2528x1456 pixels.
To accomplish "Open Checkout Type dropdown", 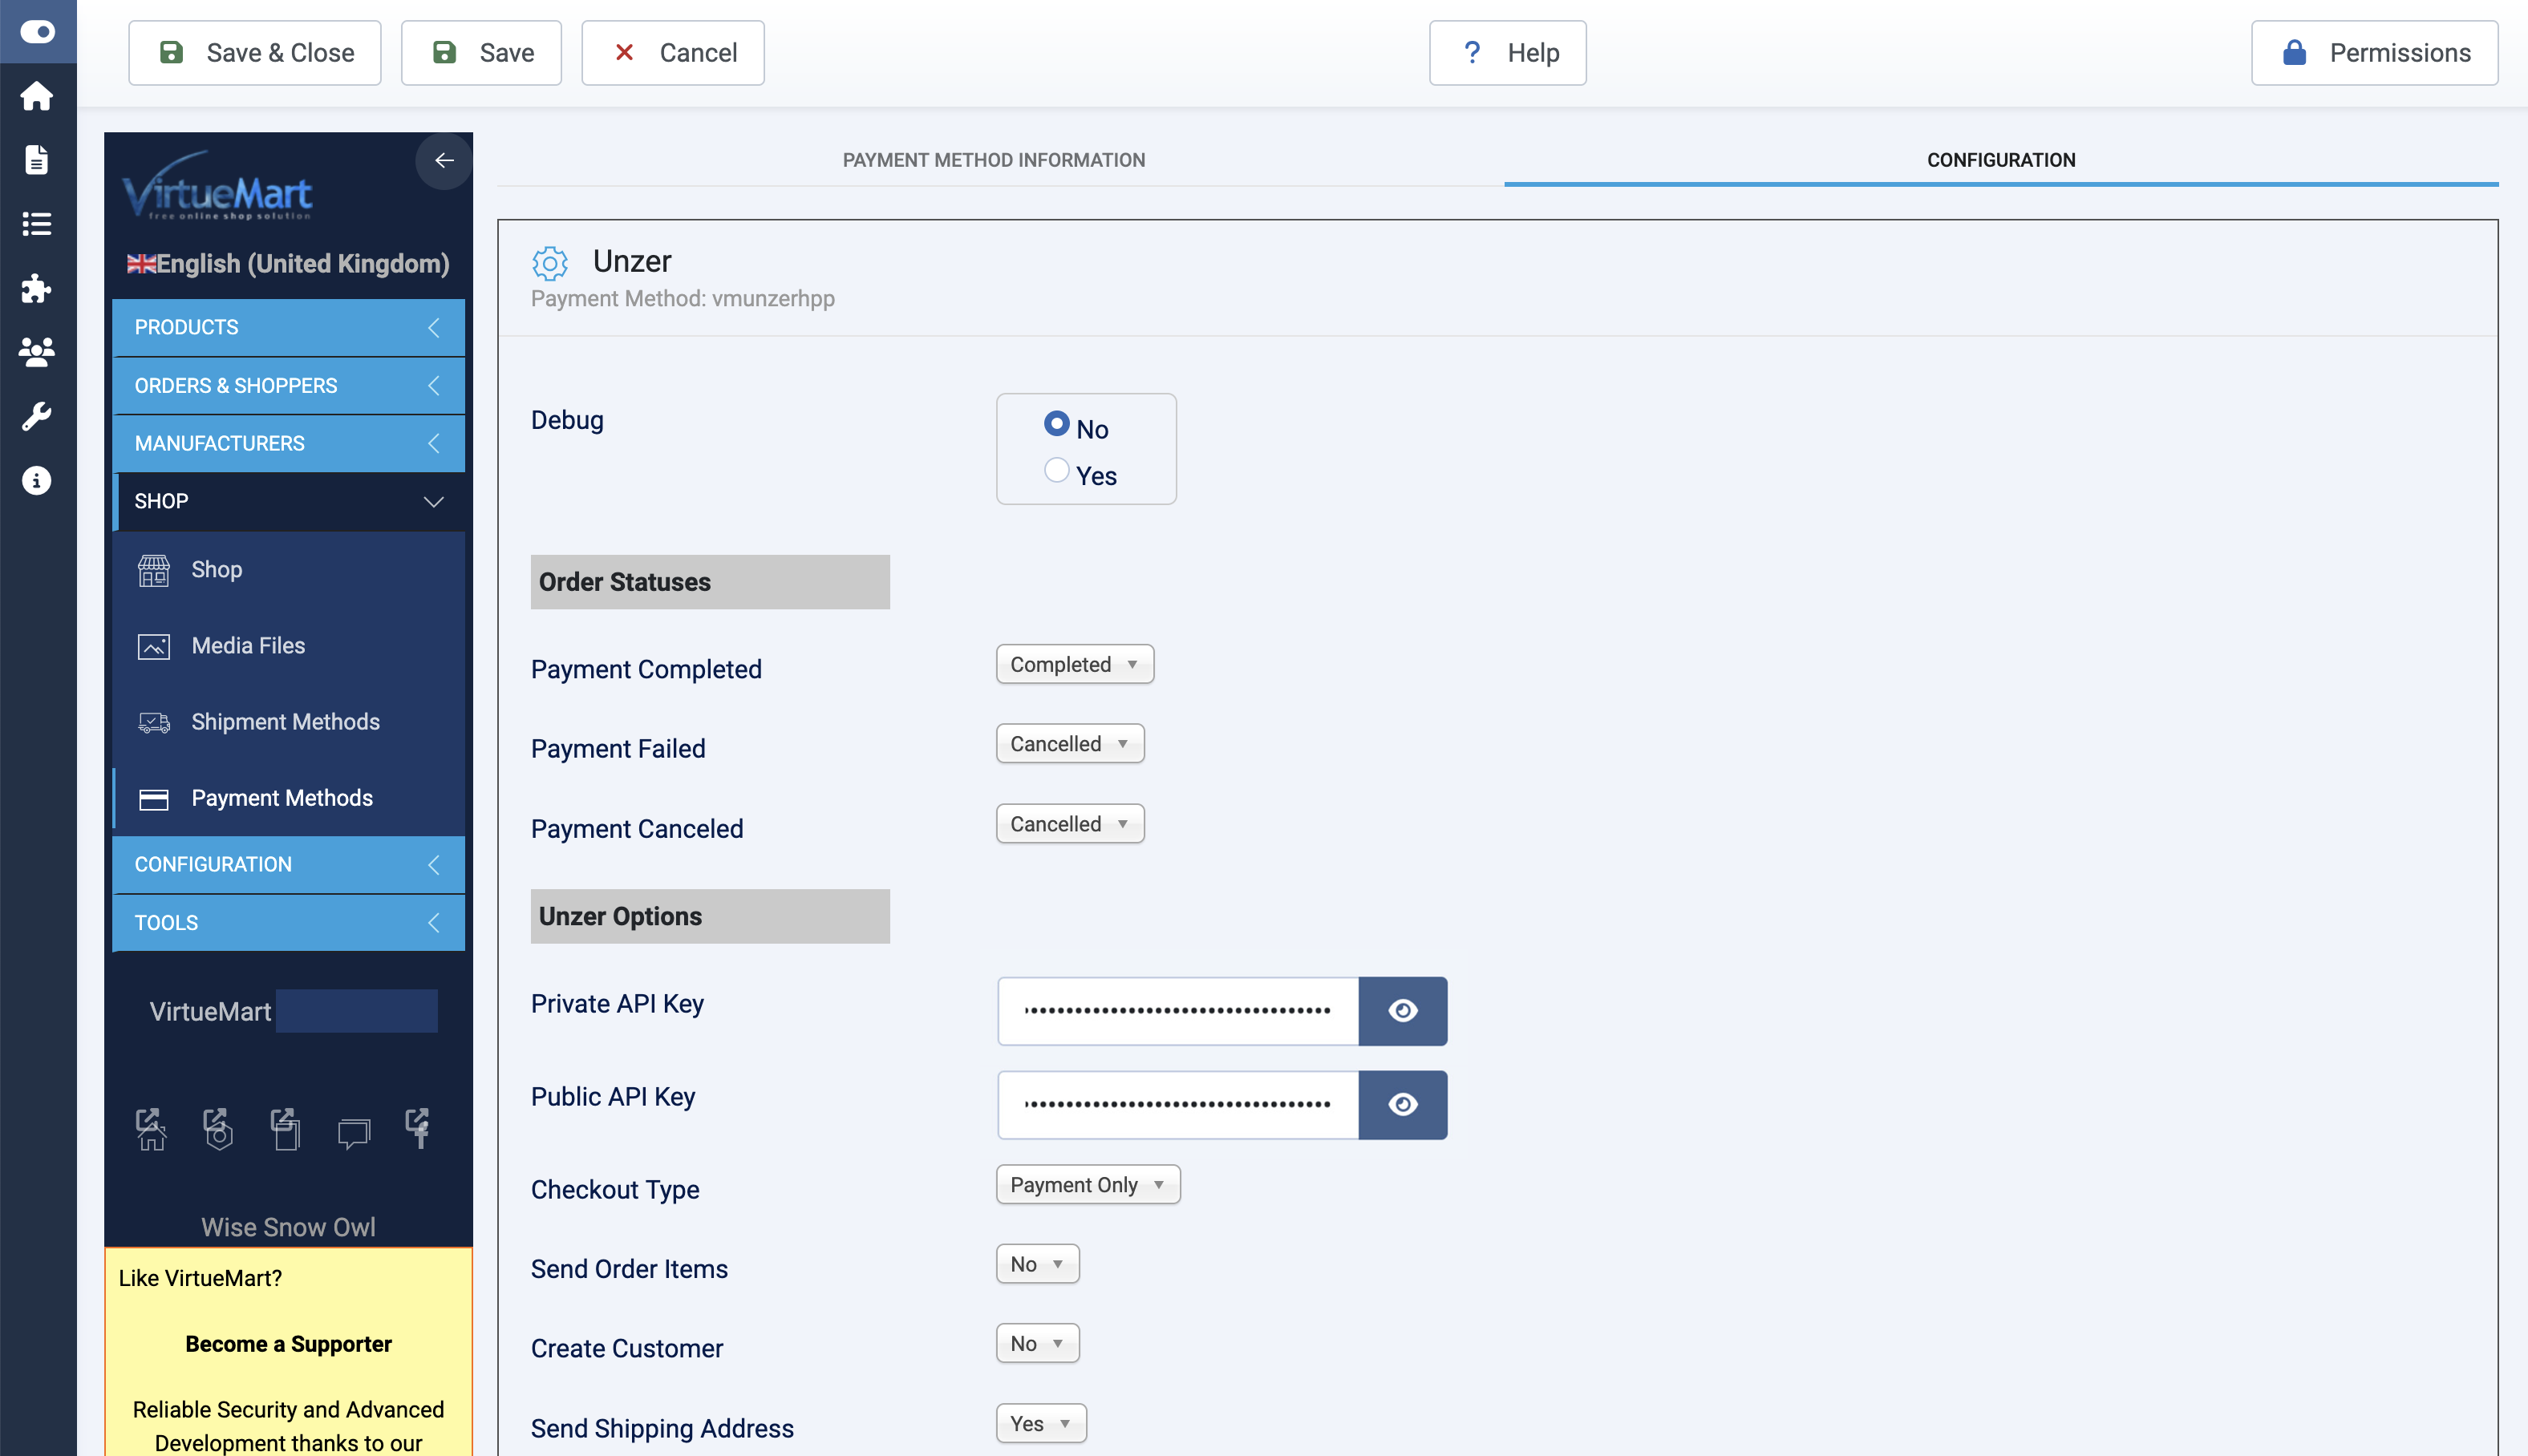I will [1088, 1184].
